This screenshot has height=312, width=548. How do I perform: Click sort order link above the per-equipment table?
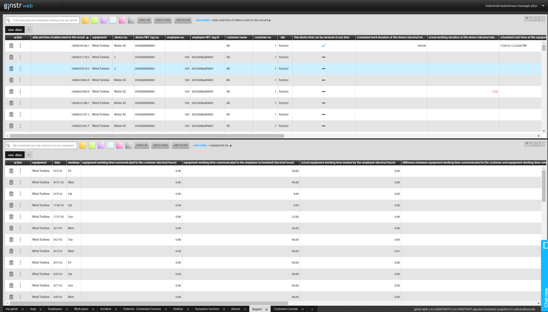point(200,145)
